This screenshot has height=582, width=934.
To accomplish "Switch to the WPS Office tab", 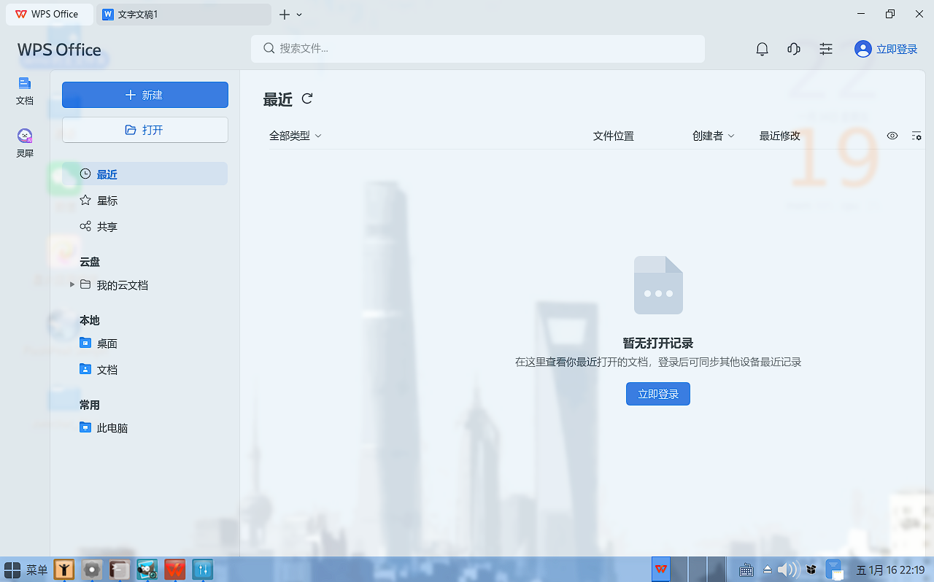I will (50, 15).
